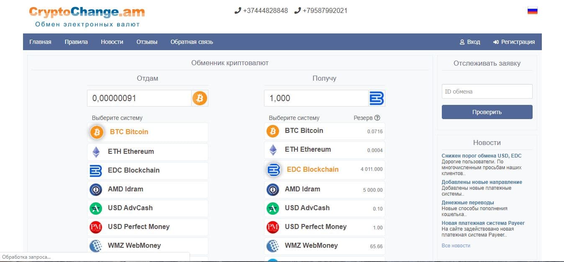Click the ID обмена input field
Viewport: 564px width, 262px height.
pyautogui.click(x=487, y=91)
